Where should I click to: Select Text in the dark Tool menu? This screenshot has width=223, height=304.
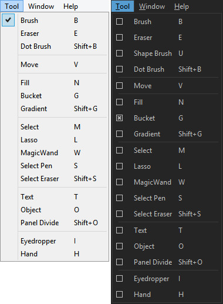point(166,230)
